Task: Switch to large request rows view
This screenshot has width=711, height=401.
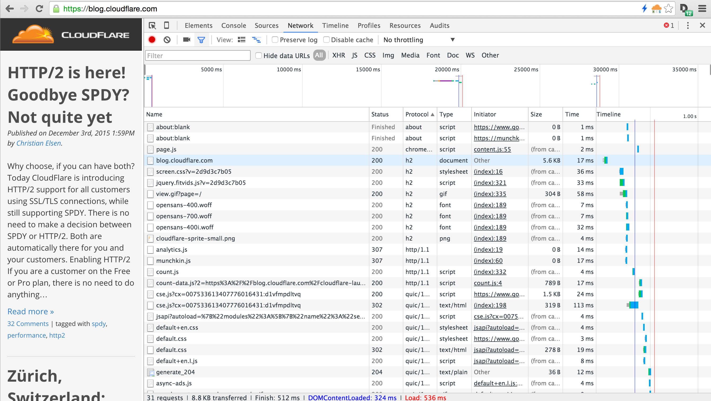Action: coord(242,40)
